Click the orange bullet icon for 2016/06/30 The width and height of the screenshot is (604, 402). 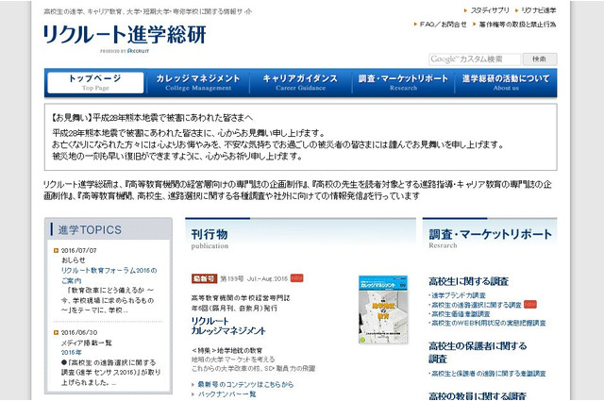[56, 332]
